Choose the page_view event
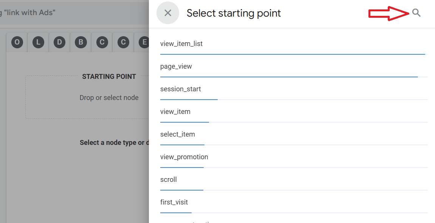Image resolution: width=435 pixels, height=223 pixels. tap(176, 66)
